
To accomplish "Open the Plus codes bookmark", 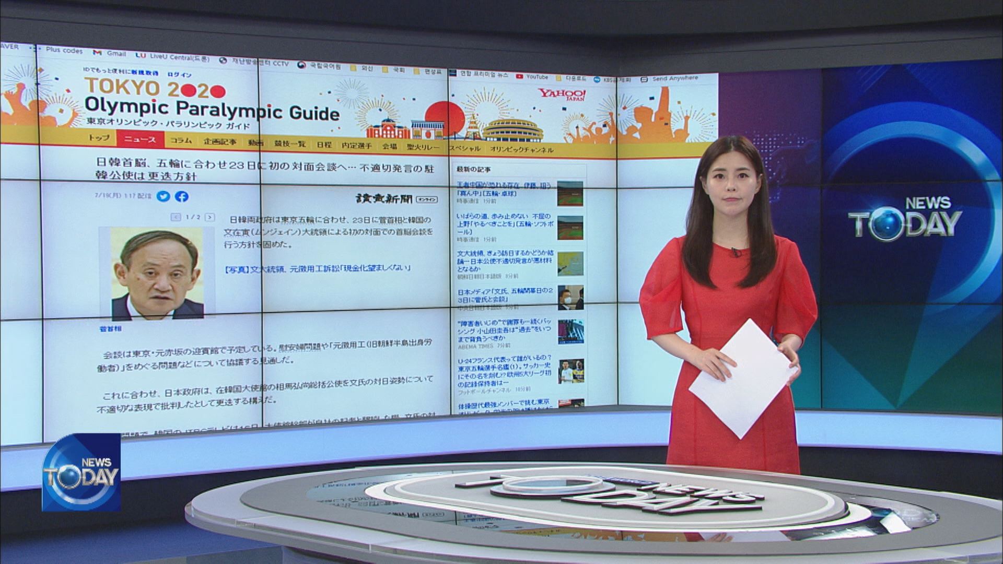I will (58, 51).
